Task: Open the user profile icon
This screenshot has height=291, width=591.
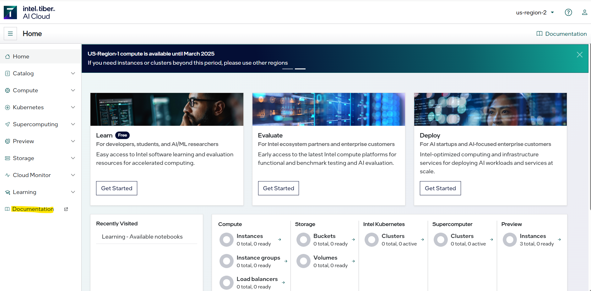Action: click(x=584, y=12)
